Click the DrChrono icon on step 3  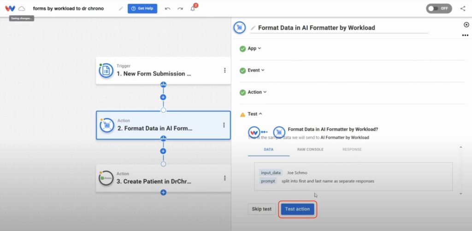point(106,178)
